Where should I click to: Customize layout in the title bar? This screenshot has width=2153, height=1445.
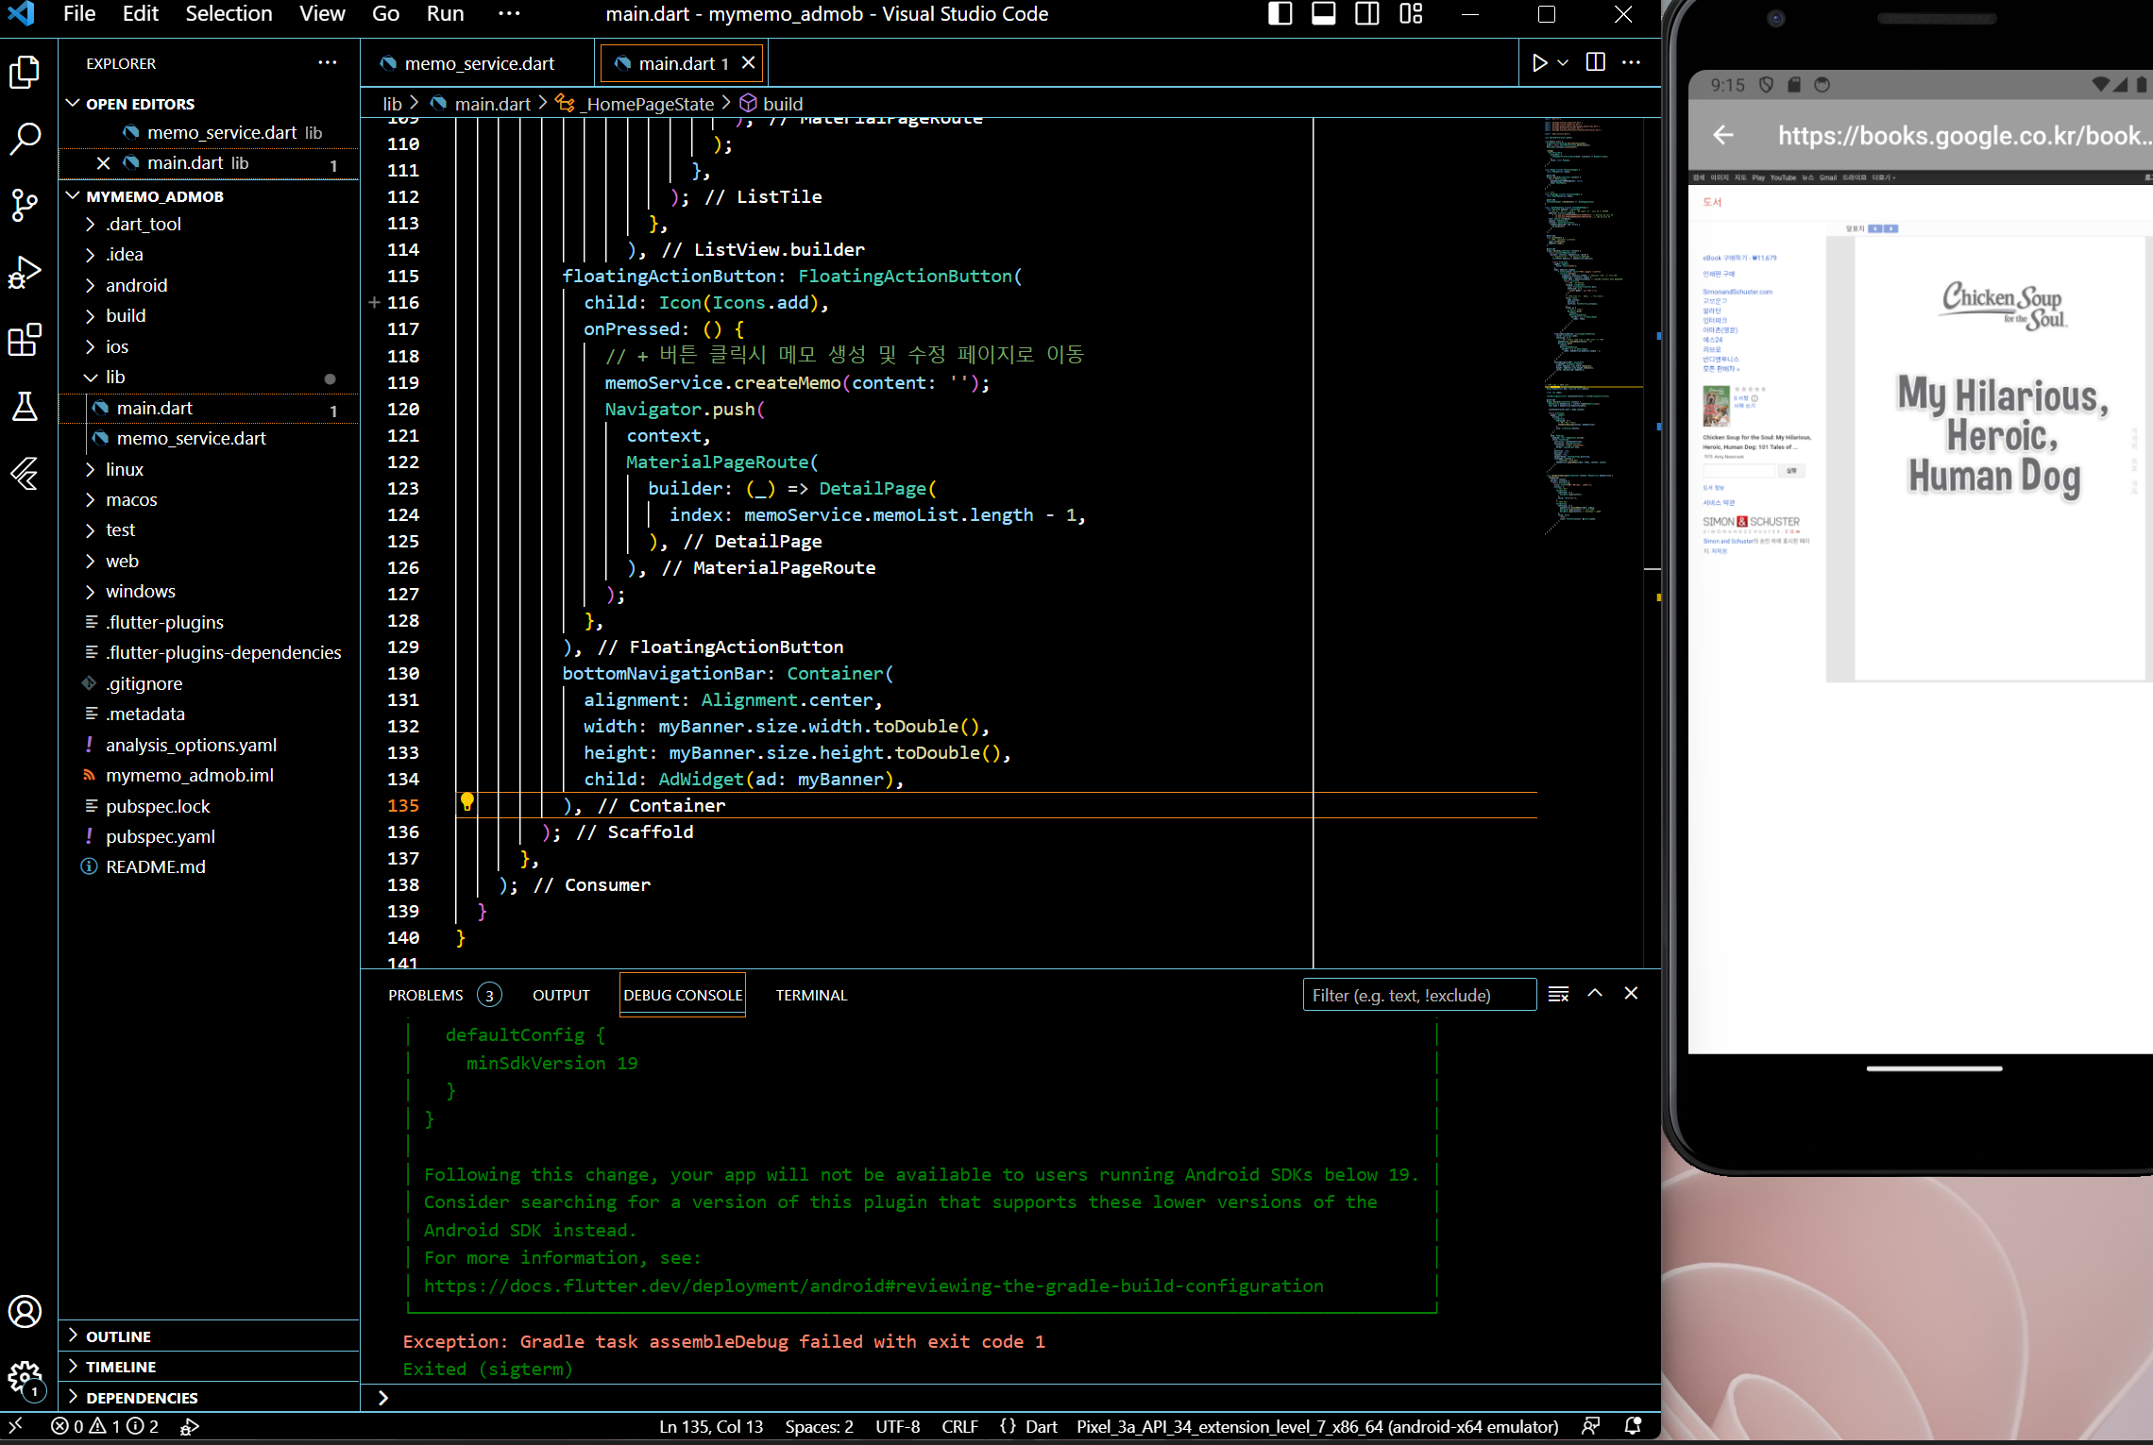[1411, 14]
